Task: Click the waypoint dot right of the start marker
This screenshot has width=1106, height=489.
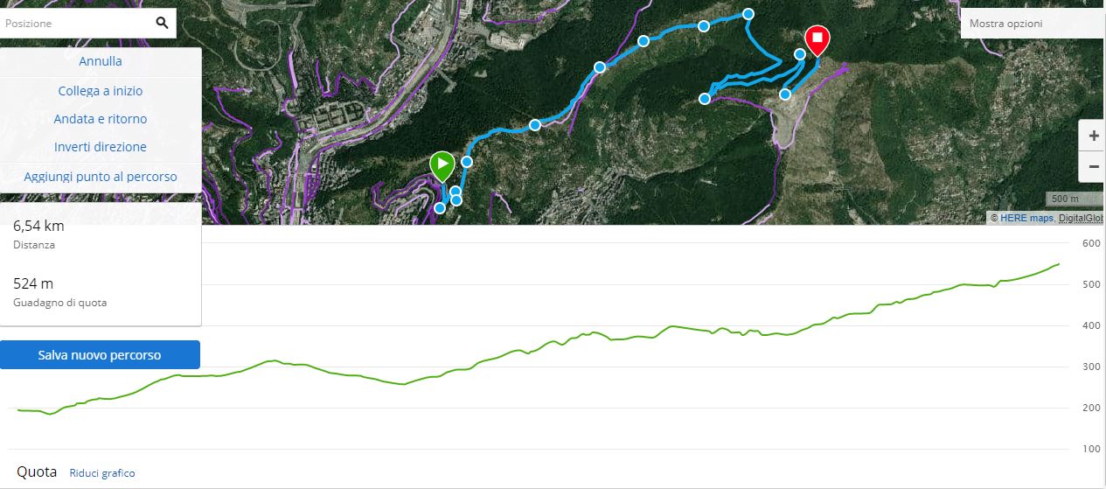Action: point(467,162)
